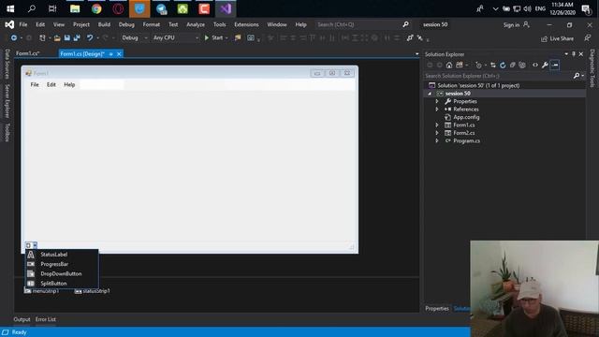Open the Format menu

click(x=152, y=24)
